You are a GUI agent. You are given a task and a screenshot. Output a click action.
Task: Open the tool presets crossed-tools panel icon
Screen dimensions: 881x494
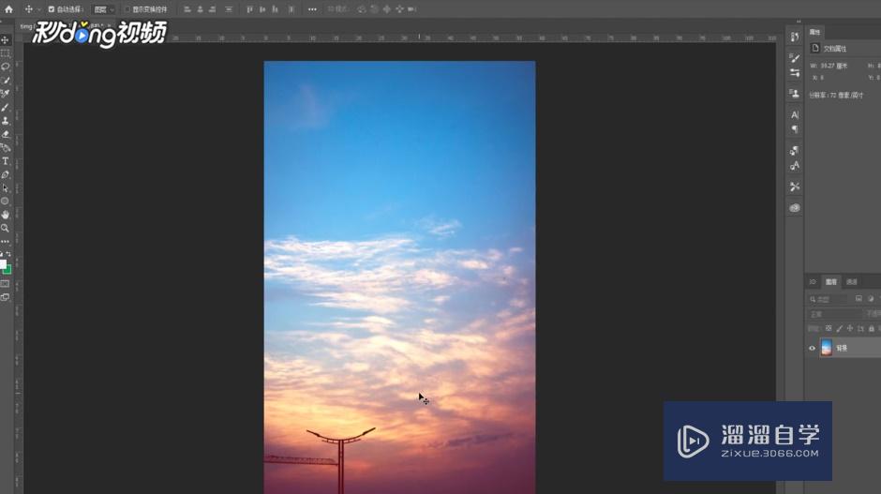[795, 187]
